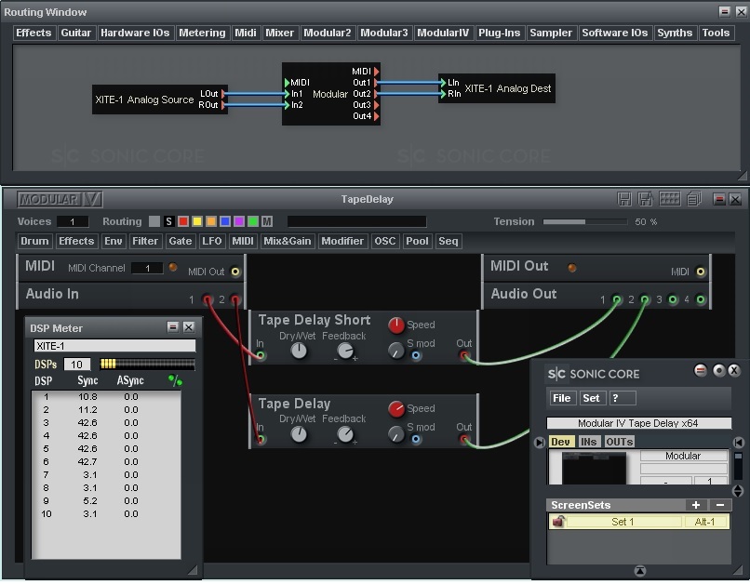The width and height of the screenshot is (750, 584).
Task: Click the percent icon in DSP Meter
Action: pyautogui.click(x=175, y=381)
